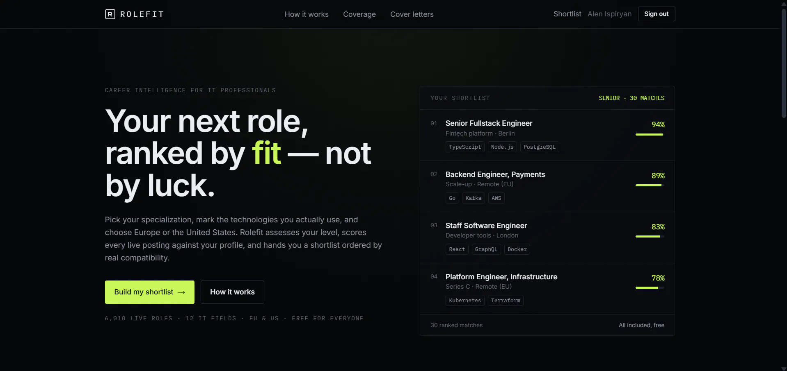Screen dimensions: 787x371
Task: Click the 78% match score
Action: tap(658, 278)
